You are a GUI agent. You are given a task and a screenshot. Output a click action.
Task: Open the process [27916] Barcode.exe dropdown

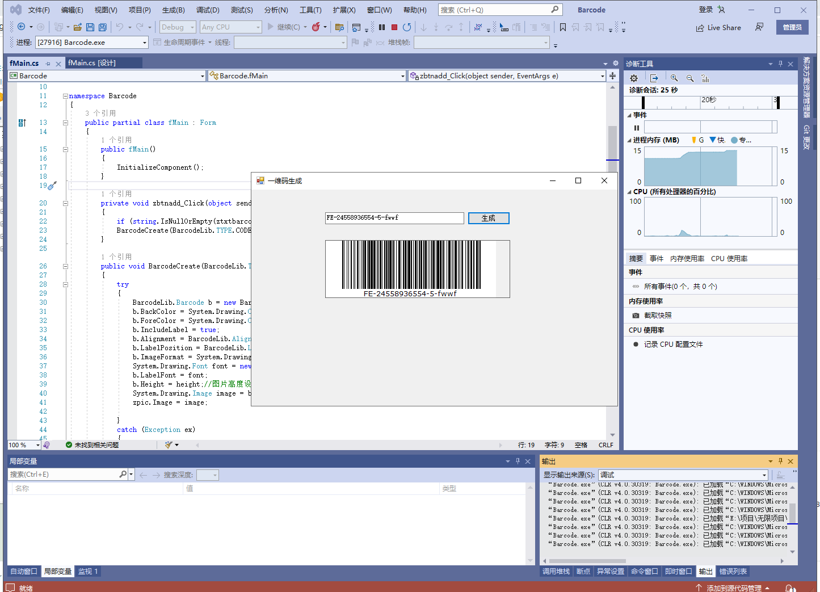click(92, 43)
